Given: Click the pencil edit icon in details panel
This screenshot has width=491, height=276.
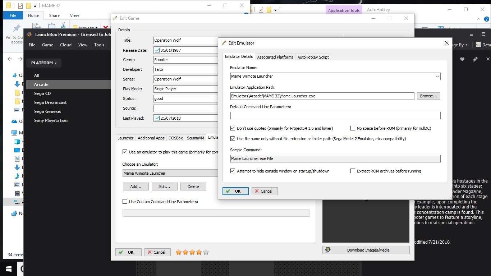Looking at the screenshot, I should click(x=475, y=59).
